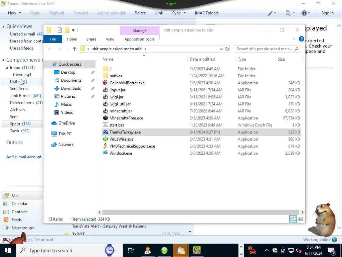This screenshot has height=257, width=342.
Task: Sort by the Date modified column header
Action: point(202,59)
